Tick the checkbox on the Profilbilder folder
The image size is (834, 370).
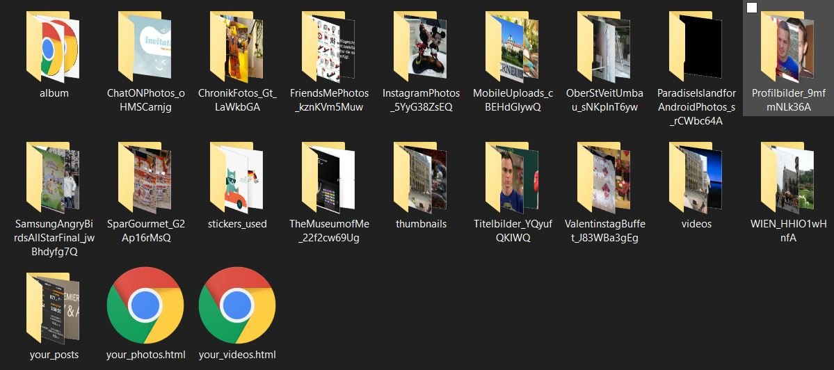[751, 8]
